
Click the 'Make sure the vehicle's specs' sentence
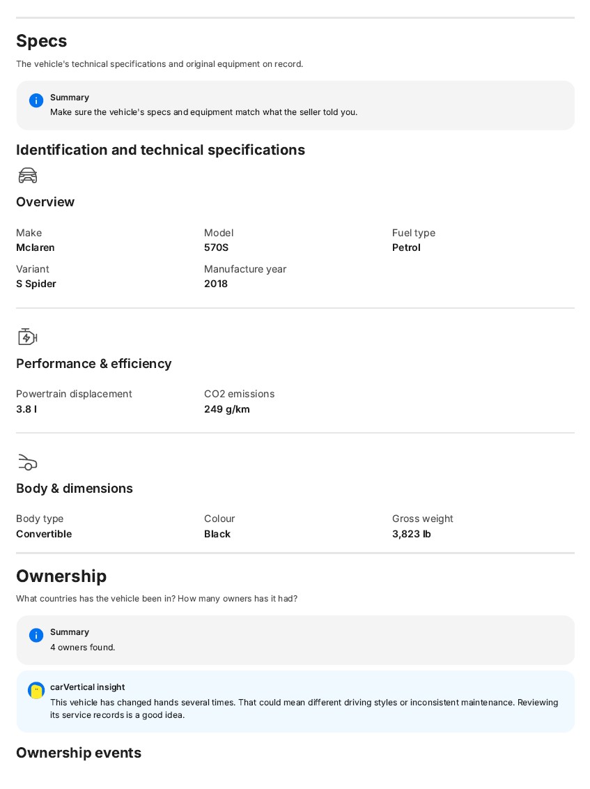click(203, 112)
